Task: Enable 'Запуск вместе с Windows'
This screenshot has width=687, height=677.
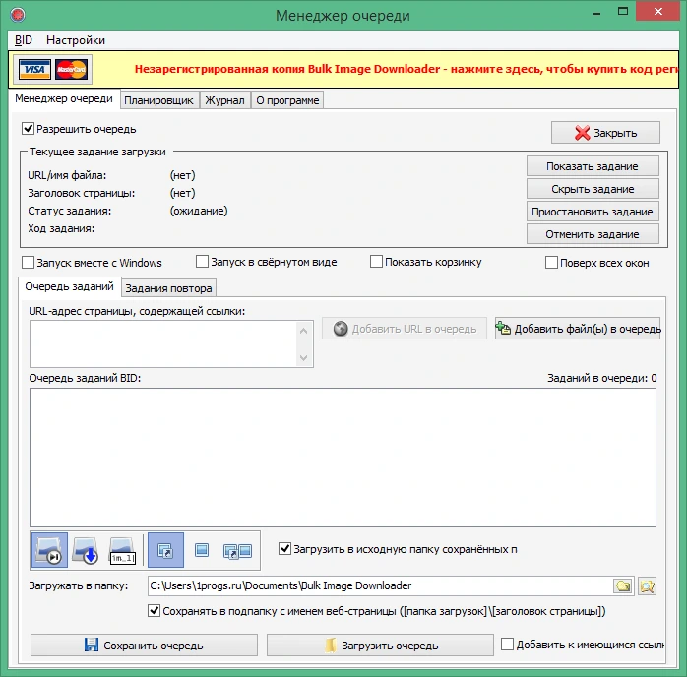Action: click(28, 263)
